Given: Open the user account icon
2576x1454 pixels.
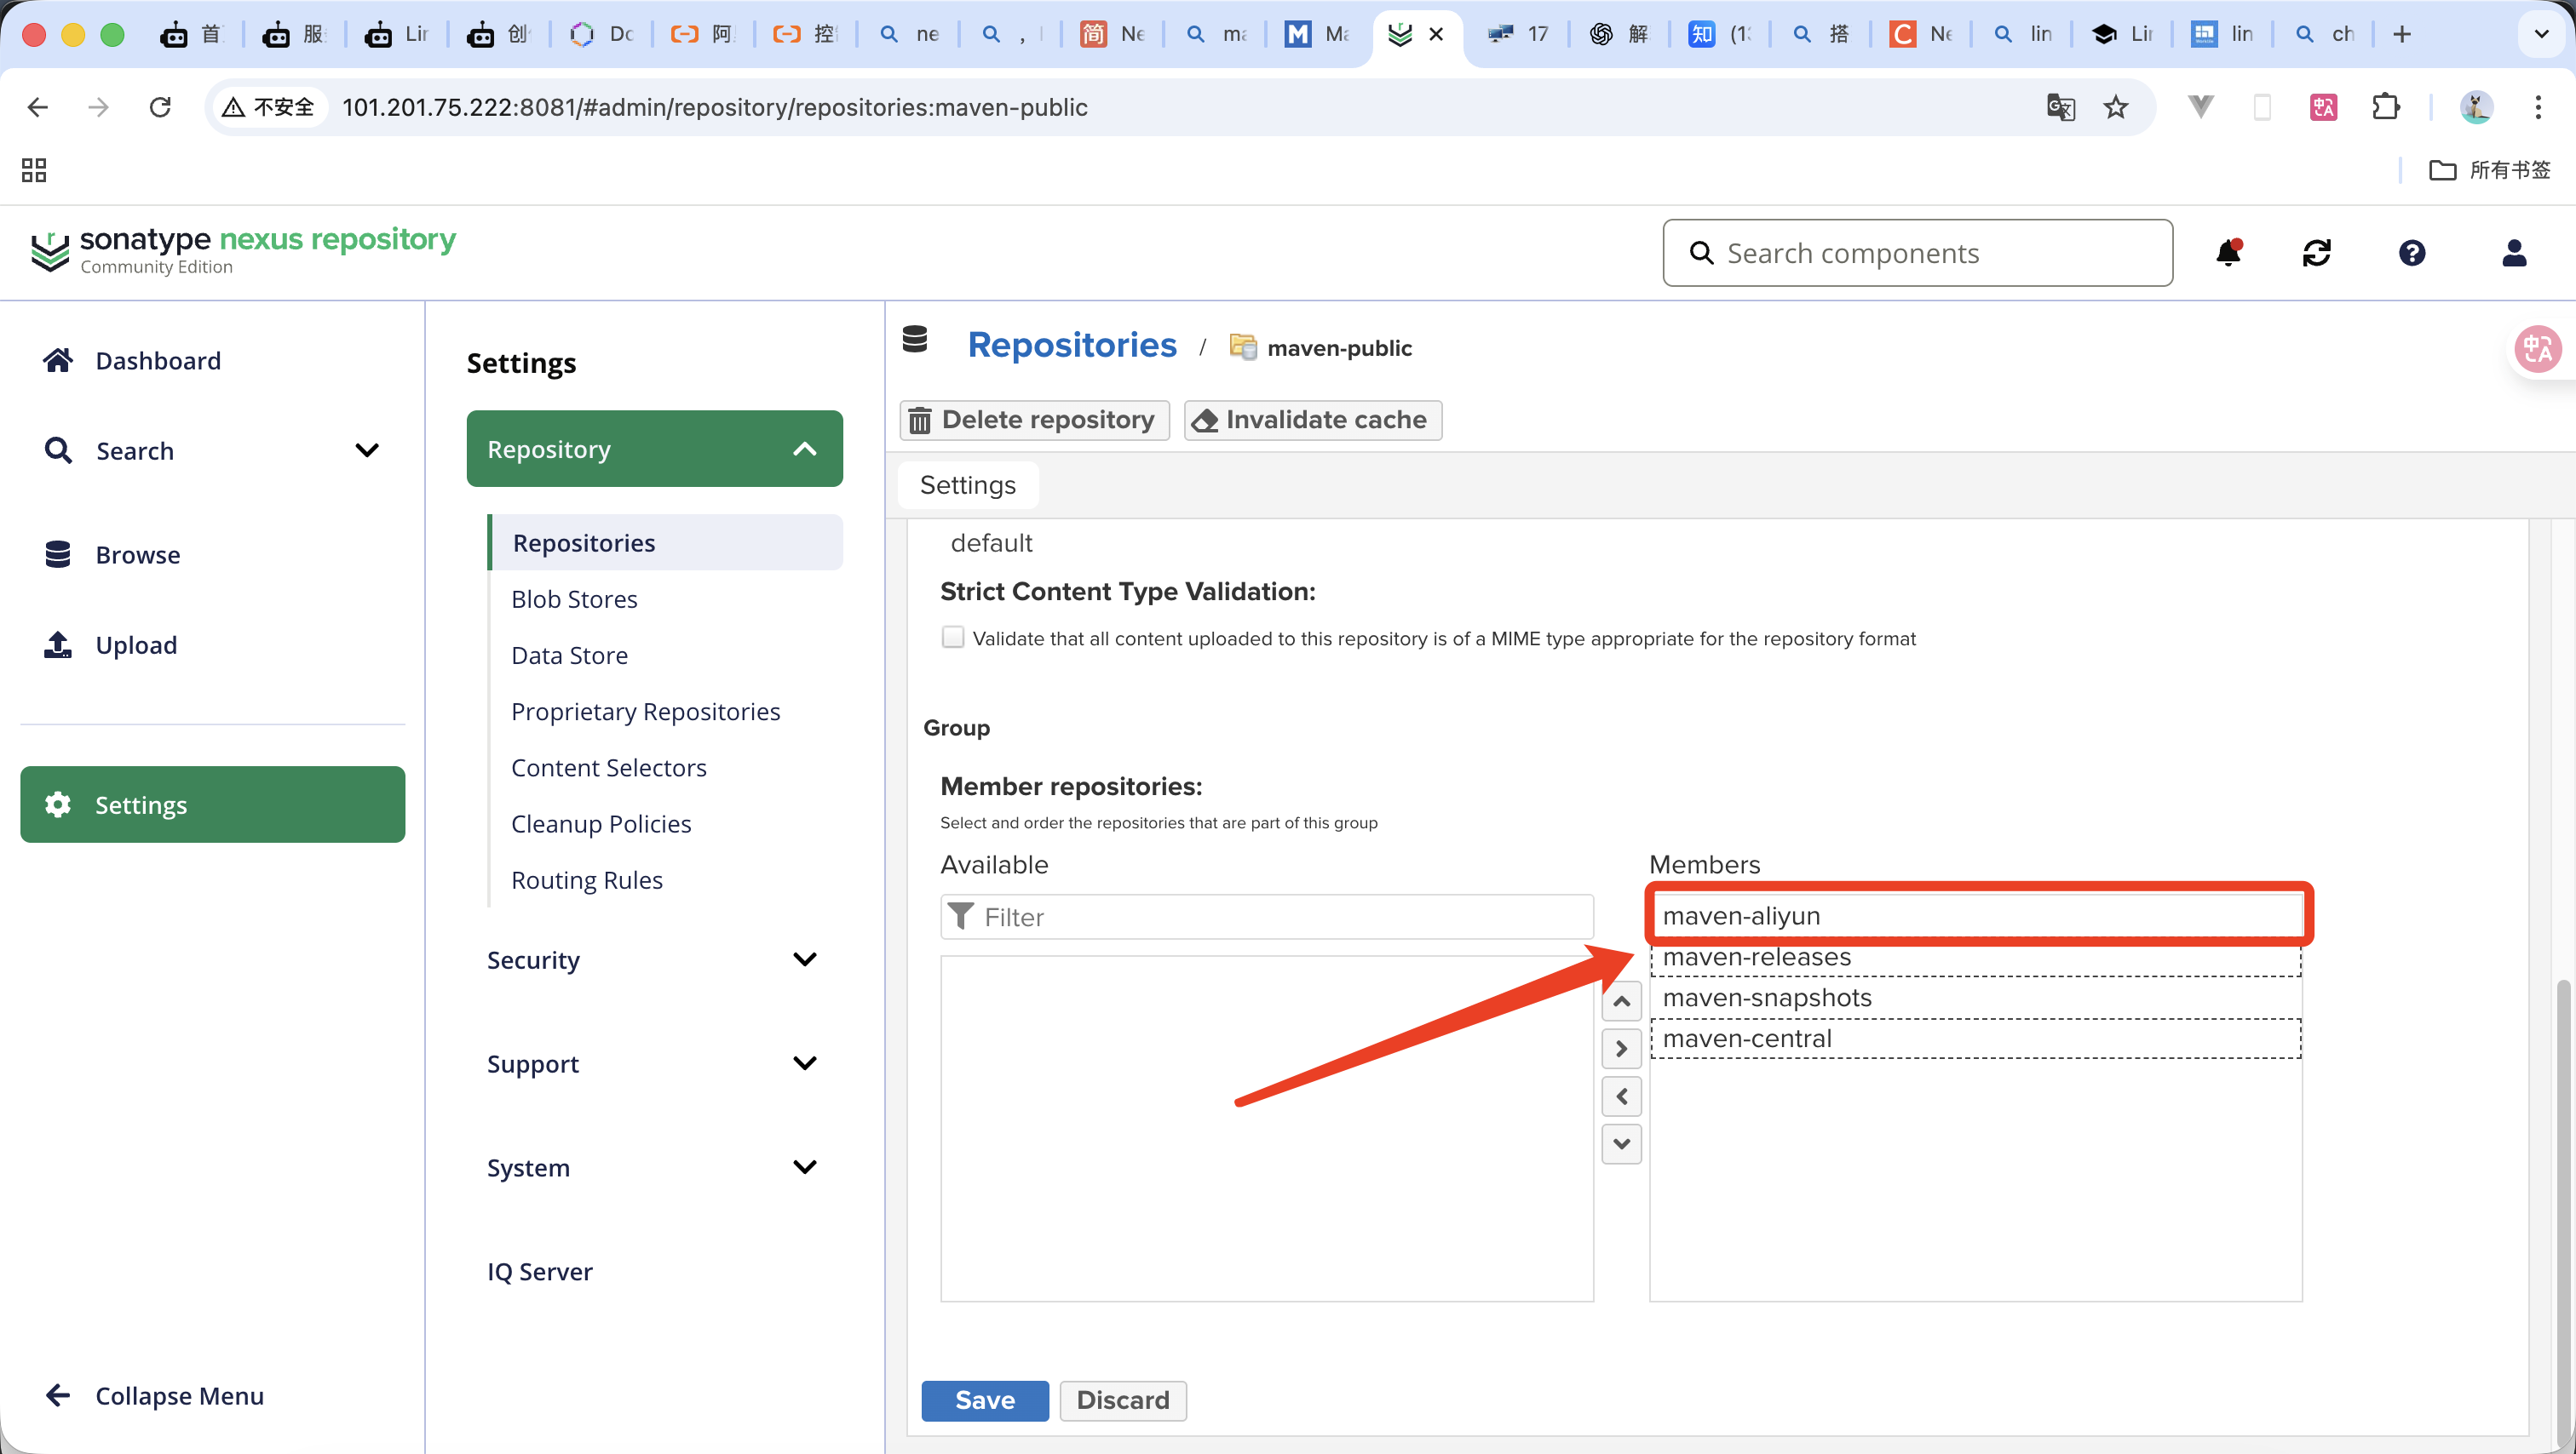Looking at the screenshot, I should click(x=2513, y=253).
